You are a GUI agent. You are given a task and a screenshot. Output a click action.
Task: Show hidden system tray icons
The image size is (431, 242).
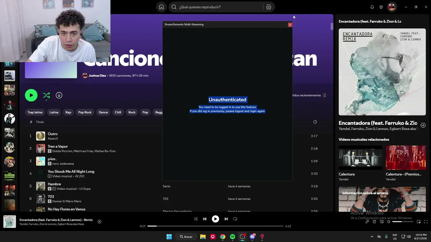coord(372,237)
